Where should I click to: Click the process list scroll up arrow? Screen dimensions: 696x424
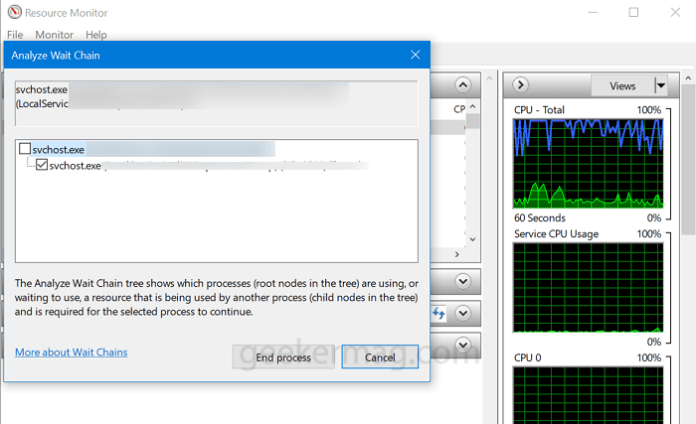coord(472,107)
